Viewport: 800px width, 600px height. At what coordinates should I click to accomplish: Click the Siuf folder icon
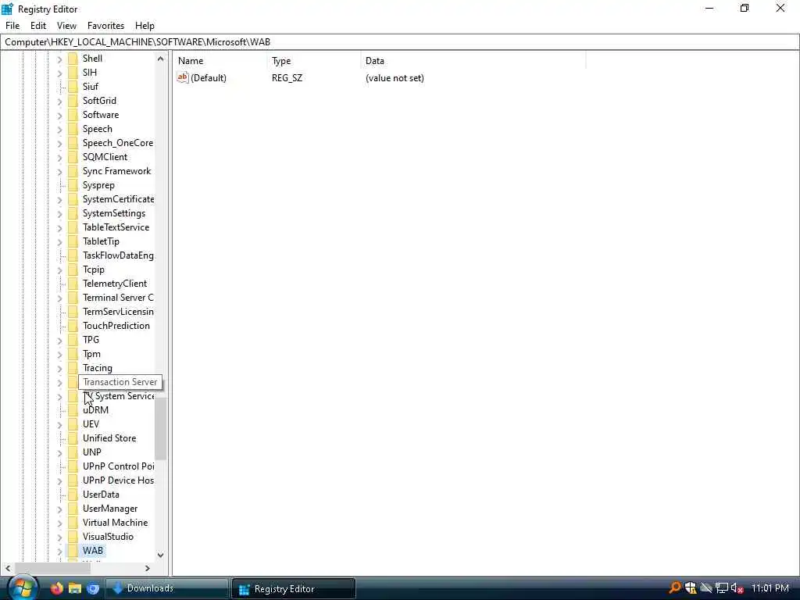(73, 87)
